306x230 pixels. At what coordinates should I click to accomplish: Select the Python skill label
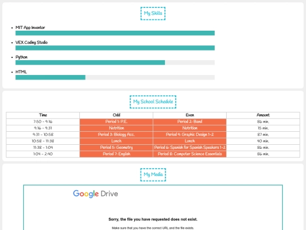[22, 57]
